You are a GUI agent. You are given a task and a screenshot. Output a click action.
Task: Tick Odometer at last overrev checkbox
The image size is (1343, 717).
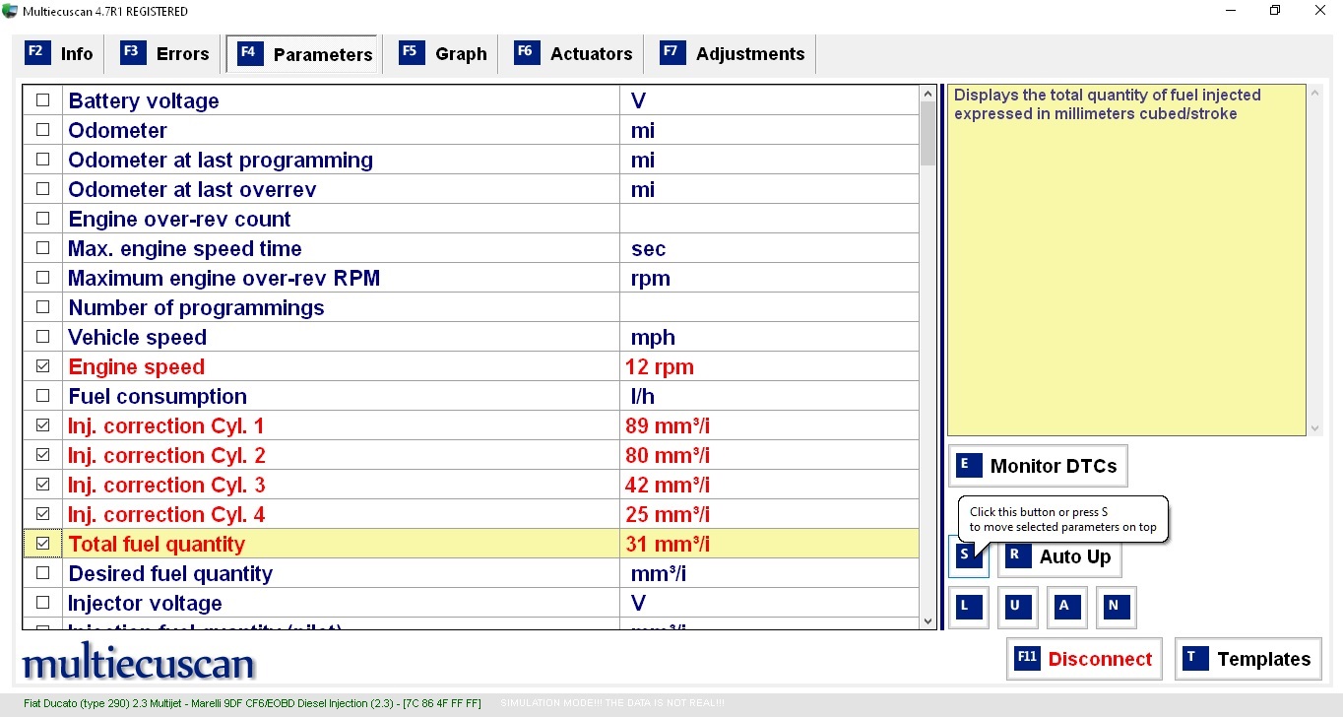pos(42,189)
